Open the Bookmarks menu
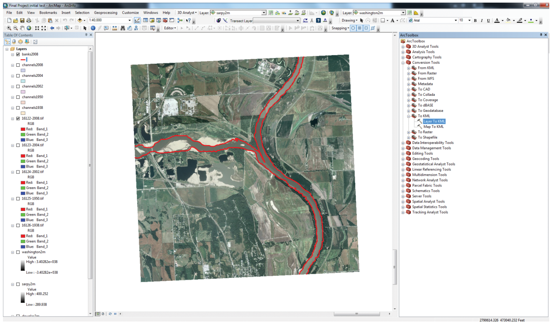Image resolution: width=559 pixels, height=323 pixels. [x=48, y=13]
